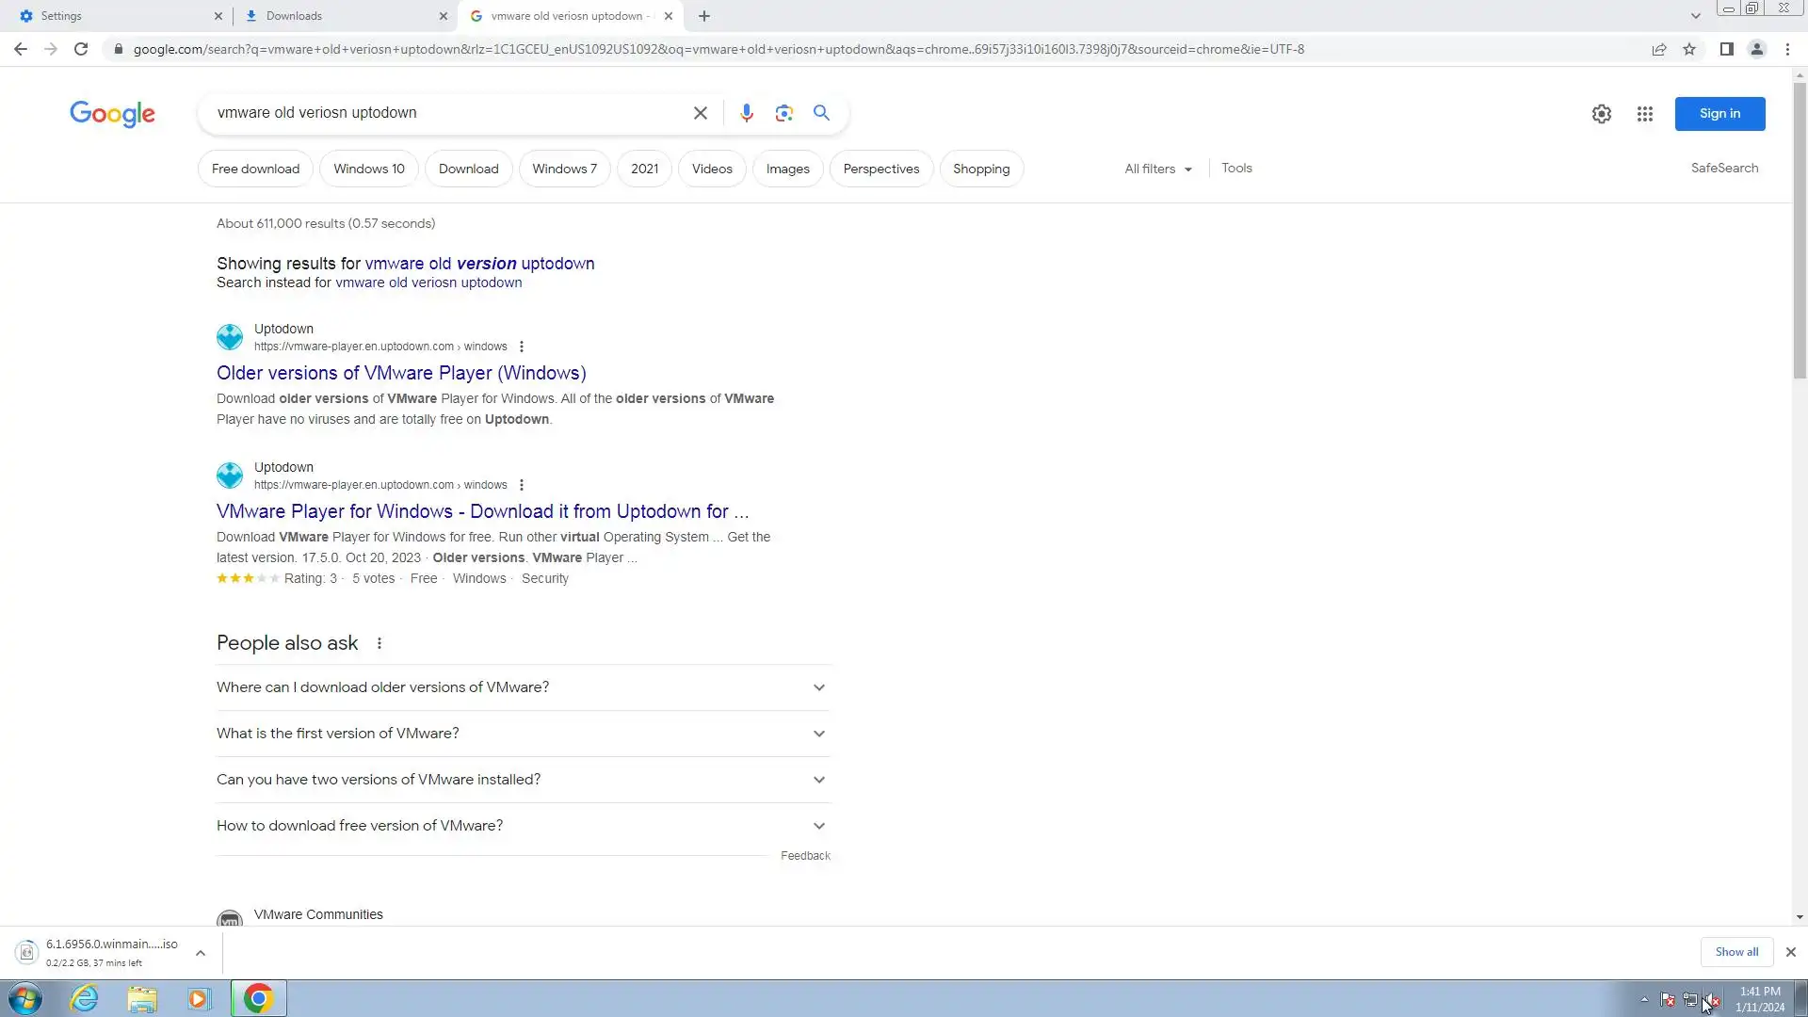This screenshot has height=1017, width=1808.
Task: Click the voice search microphone icon
Action: 746,113
